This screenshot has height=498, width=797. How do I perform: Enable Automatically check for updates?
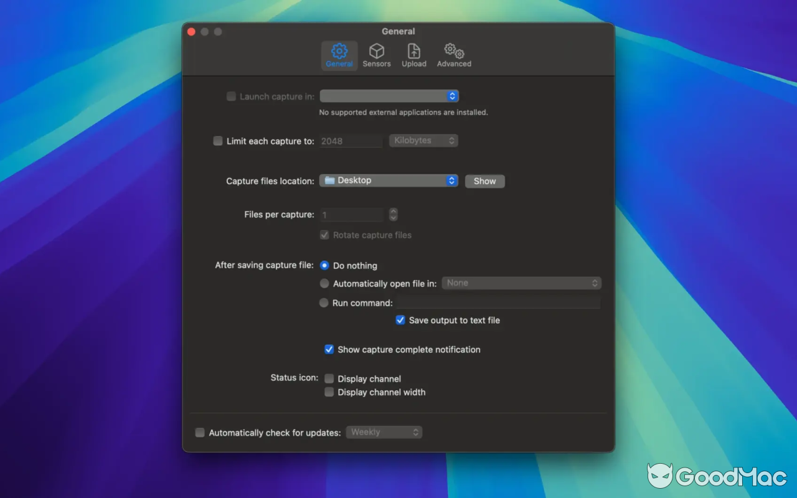[x=200, y=432]
